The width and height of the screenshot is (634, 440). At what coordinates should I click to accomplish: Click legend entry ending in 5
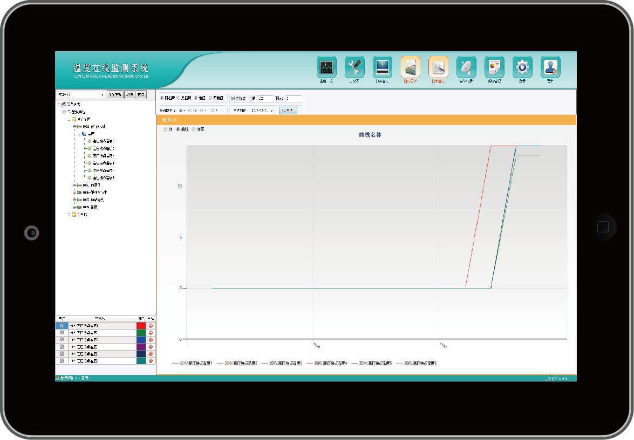372,363
